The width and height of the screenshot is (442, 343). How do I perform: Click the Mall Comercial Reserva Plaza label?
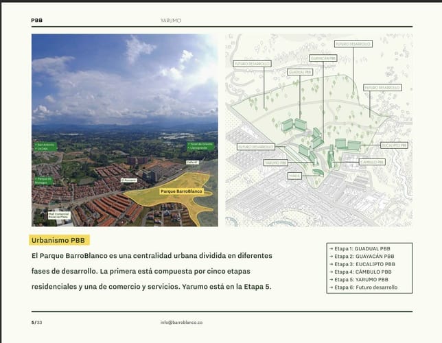(59, 215)
